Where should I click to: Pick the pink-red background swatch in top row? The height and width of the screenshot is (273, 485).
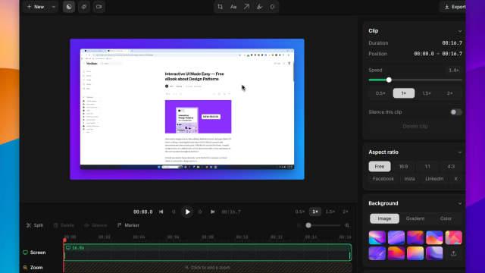[x=453, y=237]
